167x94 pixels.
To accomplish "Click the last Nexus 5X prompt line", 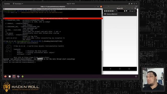I will click(x=19, y=62).
